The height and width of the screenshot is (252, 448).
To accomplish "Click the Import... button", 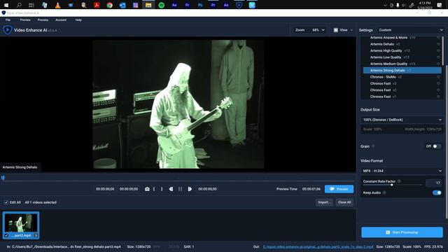I will 324,202.
